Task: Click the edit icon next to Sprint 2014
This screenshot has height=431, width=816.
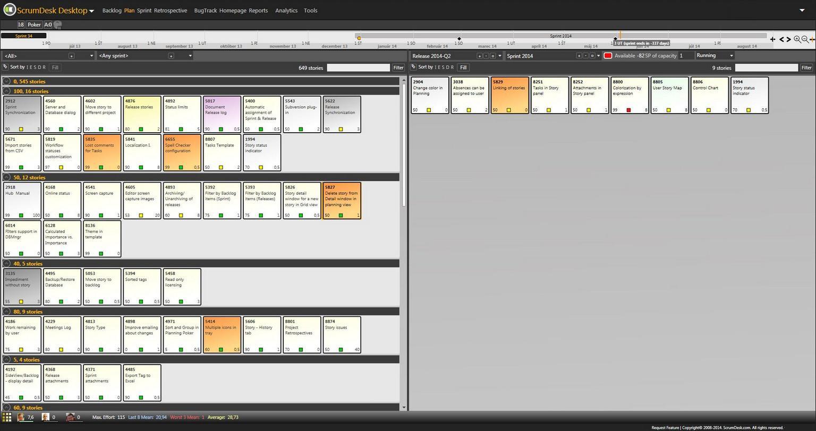Action: pos(592,56)
